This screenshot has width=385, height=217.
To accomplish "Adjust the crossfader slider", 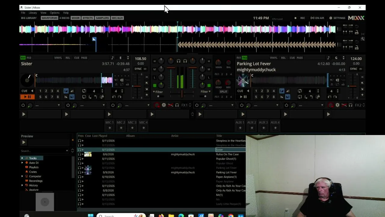I will (182, 95).
